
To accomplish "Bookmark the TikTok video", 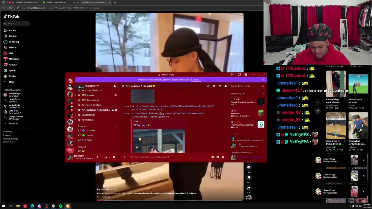I will [x=248, y=178].
